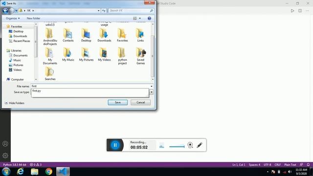This screenshot has width=313, height=176.
Task: Pause the screen recording
Action: pyautogui.click(x=115, y=145)
